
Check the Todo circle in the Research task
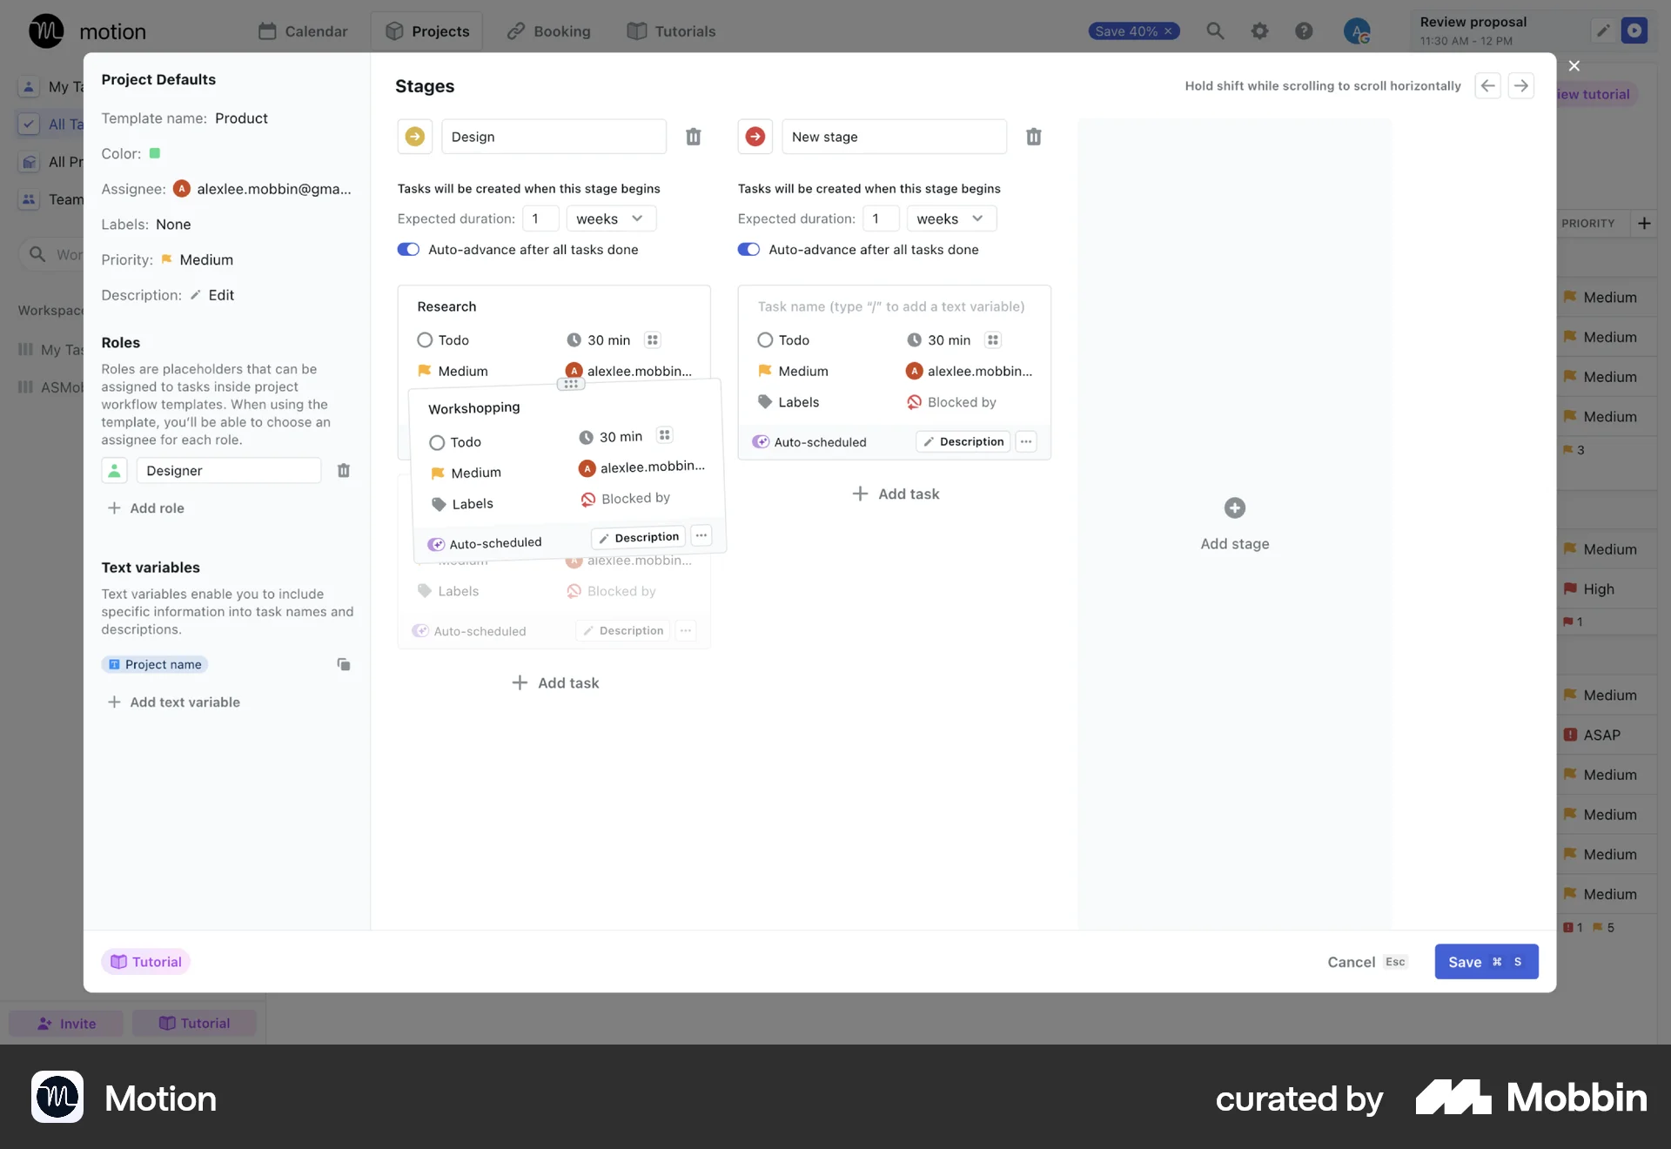point(425,339)
